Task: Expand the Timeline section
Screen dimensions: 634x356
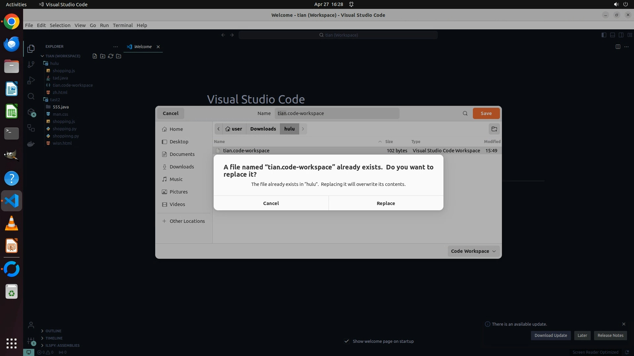Action: [x=54, y=338]
